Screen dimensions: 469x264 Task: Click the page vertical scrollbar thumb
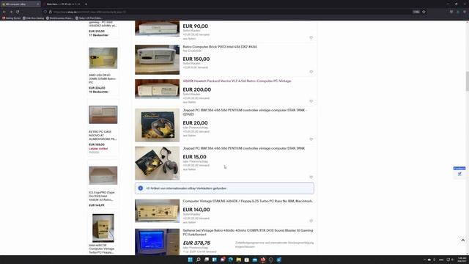click(x=467, y=81)
